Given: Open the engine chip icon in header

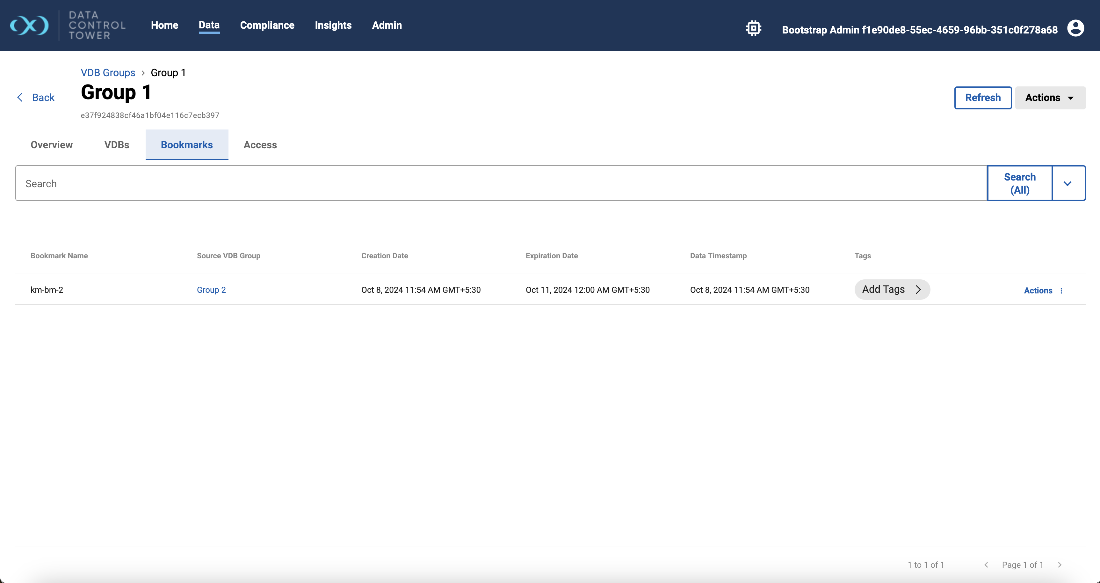Looking at the screenshot, I should coord(753,28).
